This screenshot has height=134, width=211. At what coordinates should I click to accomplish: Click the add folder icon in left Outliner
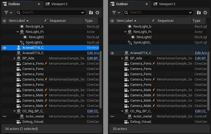coord(91,13)
